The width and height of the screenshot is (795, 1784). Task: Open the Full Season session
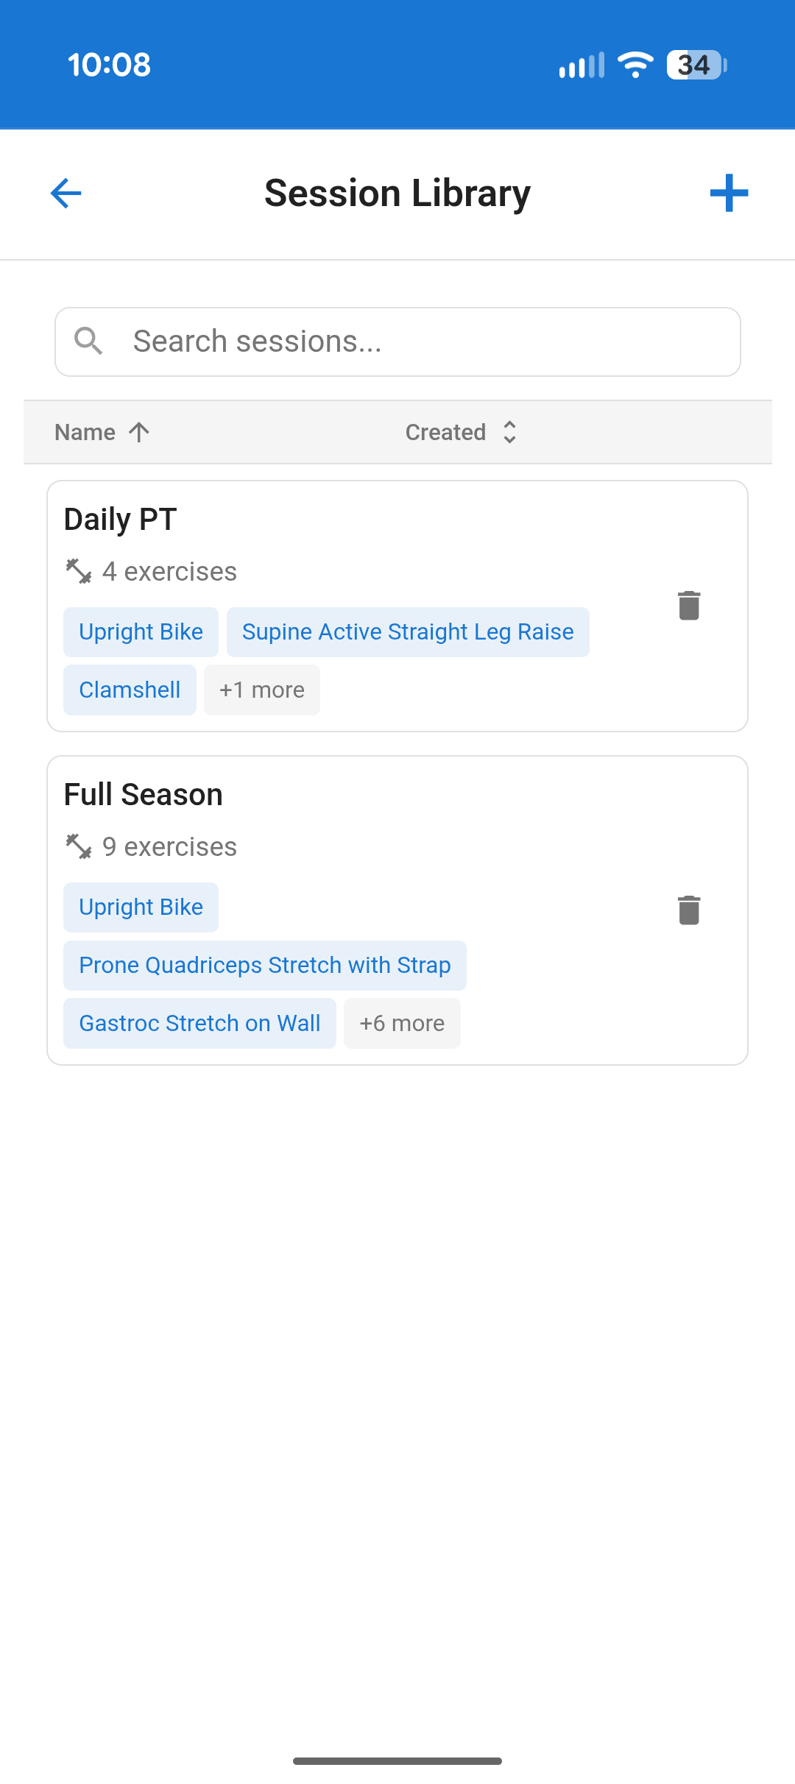click(x=144, y=795)
